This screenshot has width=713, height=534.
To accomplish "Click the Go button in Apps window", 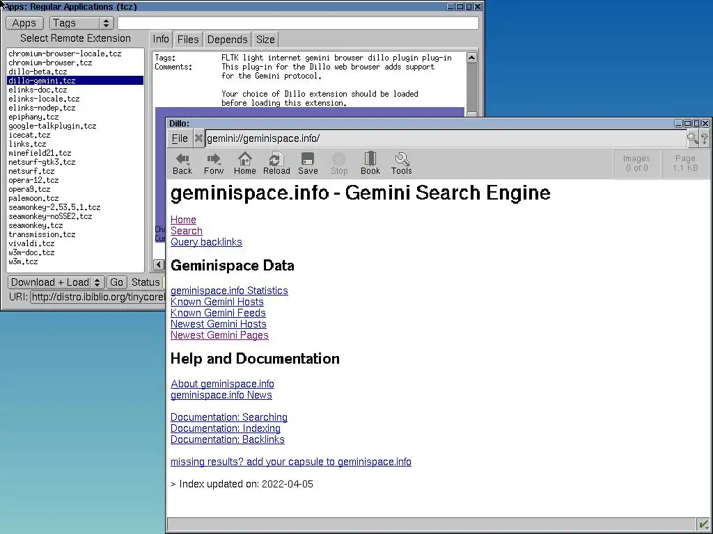I will click(116, 282).
